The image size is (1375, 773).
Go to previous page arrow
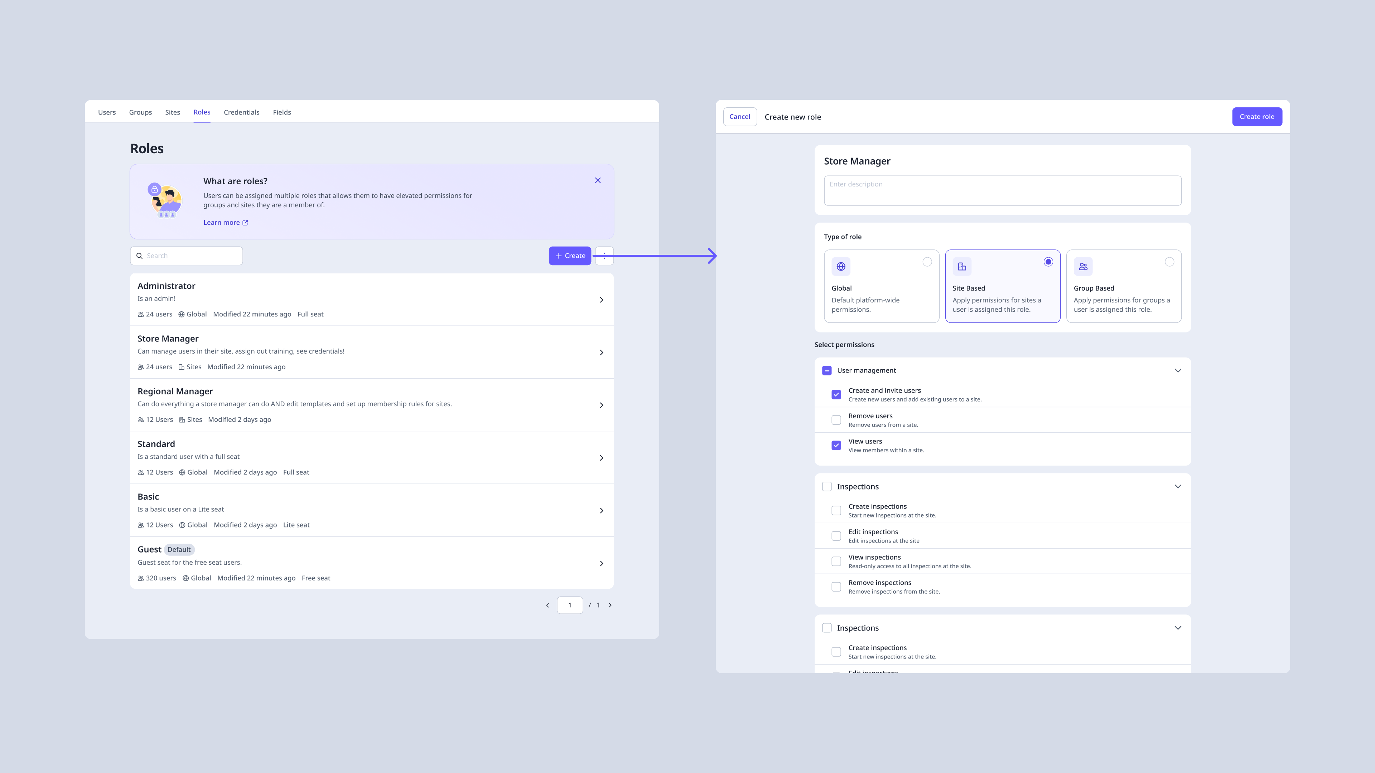[x=547, y=605]
